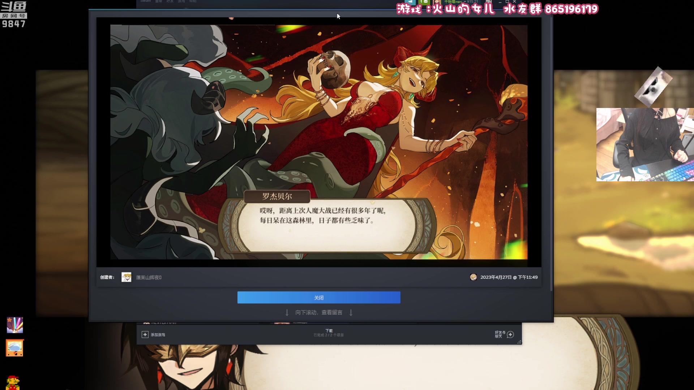Open the picture desktop shortcut on the left
The height and width of the screenshot is (390, 694).
point(14,348)
